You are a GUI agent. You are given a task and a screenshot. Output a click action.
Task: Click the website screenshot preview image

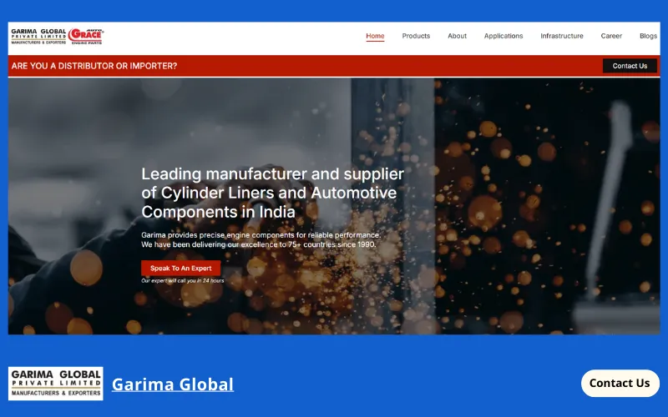coord(334,178)
